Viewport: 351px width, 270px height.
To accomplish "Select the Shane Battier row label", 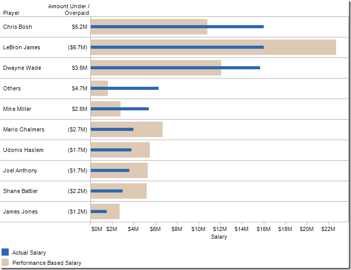I will pyautogui.click(x=21, y=191).
